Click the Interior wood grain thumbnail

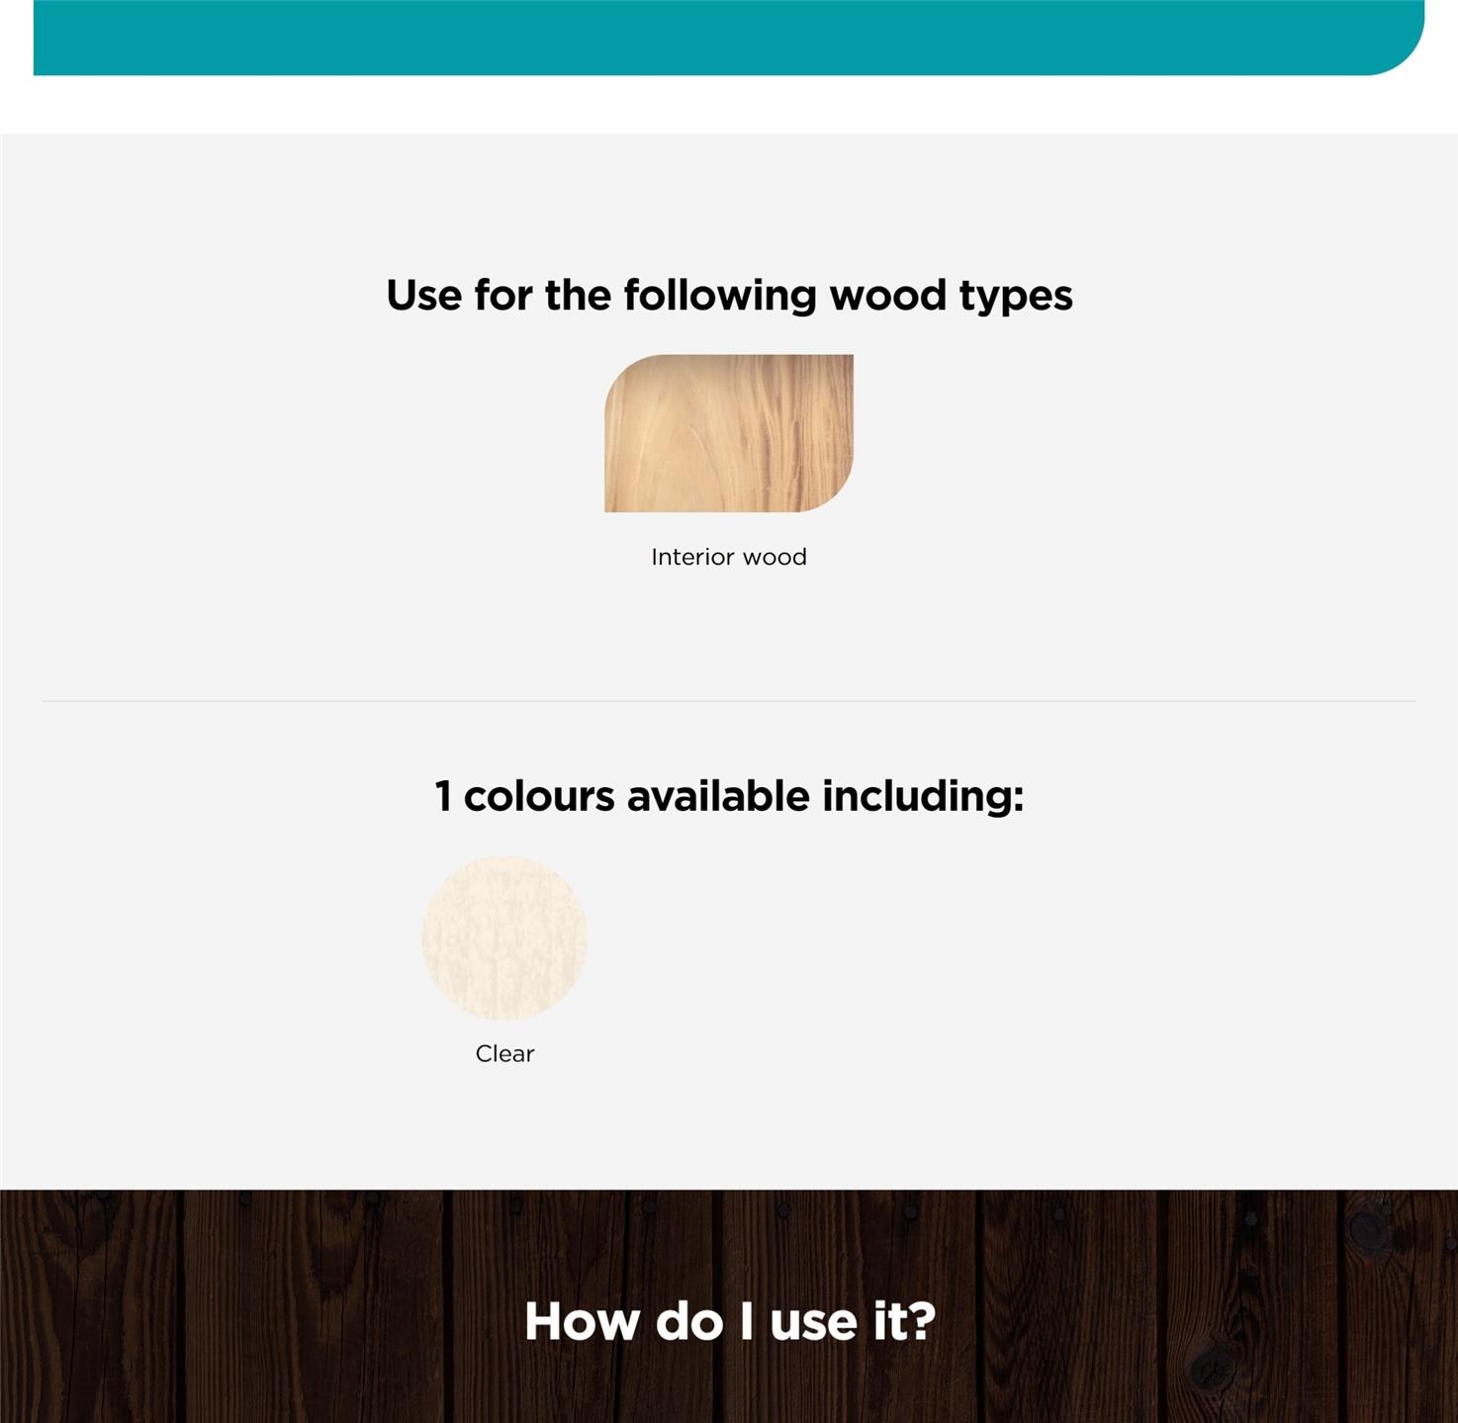(x=729, y=433)
